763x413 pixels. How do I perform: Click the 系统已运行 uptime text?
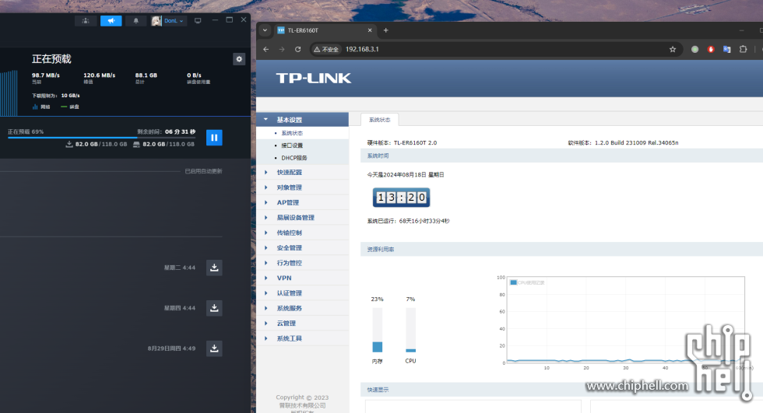[x=408, y=221]
